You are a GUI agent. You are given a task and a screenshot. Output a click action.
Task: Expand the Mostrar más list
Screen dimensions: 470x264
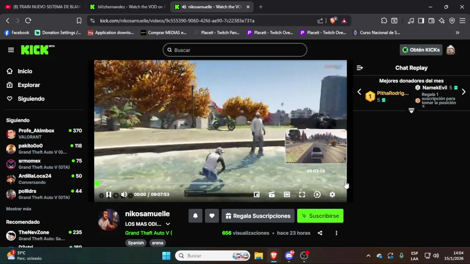[x=19, y=209]
